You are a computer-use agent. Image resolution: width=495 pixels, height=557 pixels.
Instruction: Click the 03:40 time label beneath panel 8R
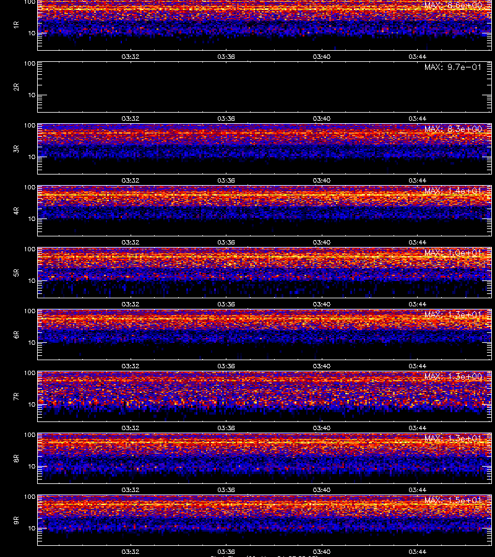(x=322, y=490)
